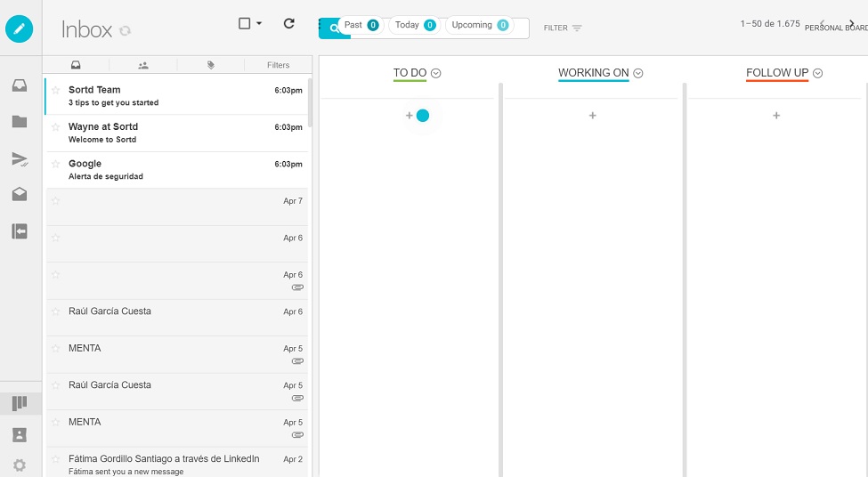
Task: Click the compose pencil button
Action: click(x=20, y=29)
